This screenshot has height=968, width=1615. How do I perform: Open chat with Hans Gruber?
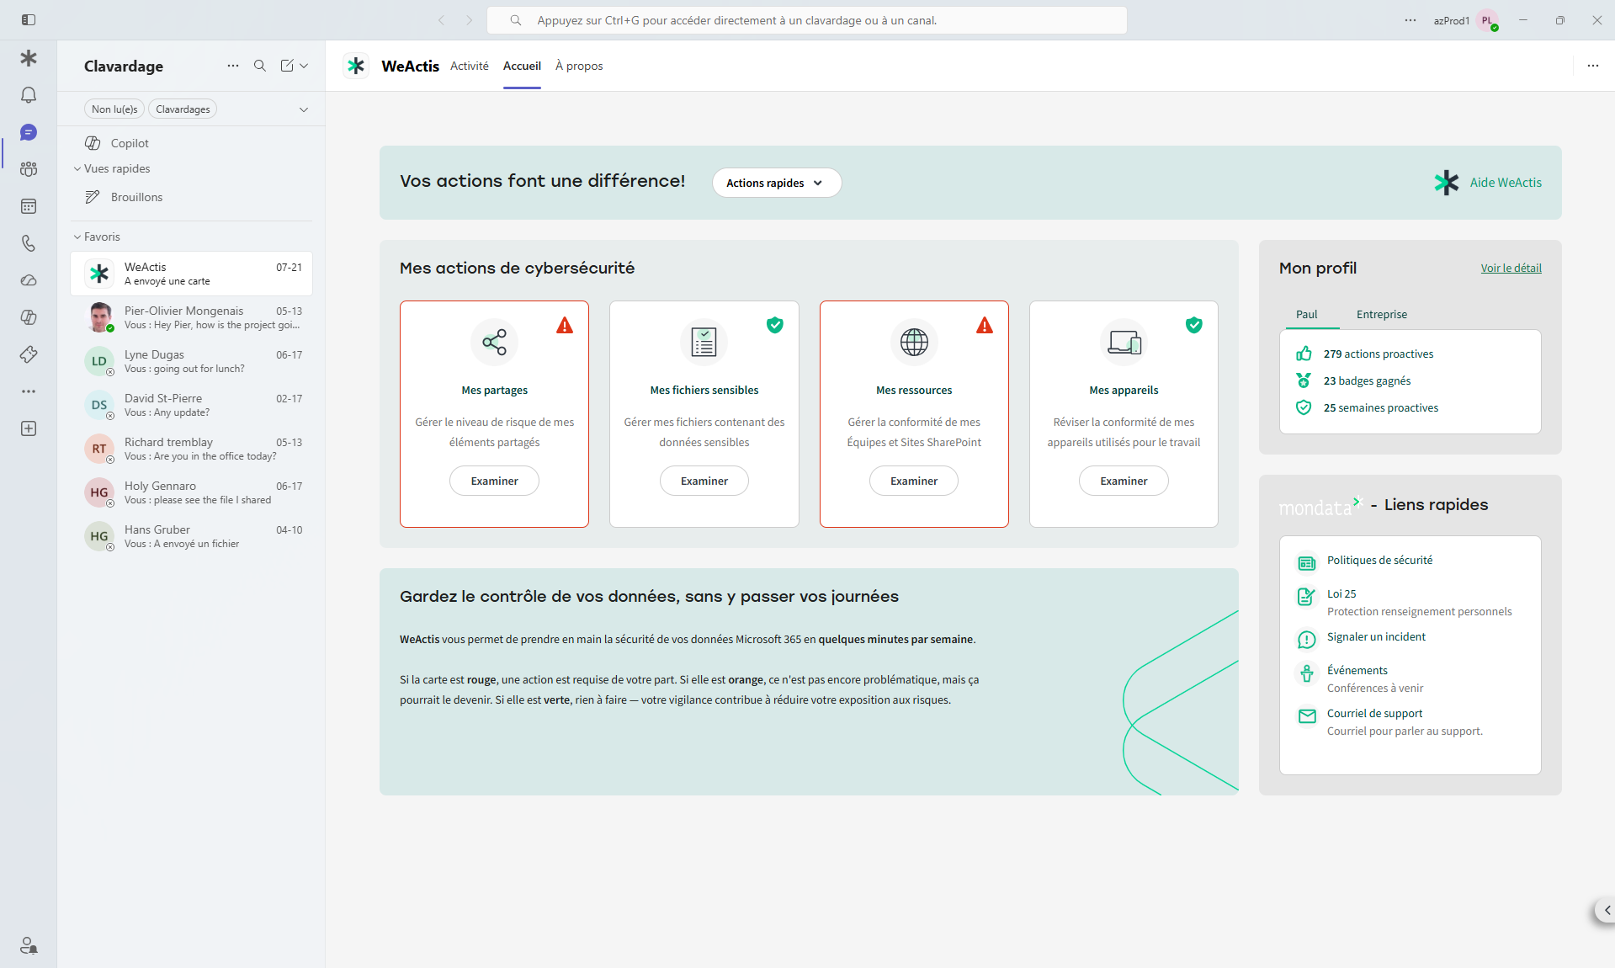192,536
